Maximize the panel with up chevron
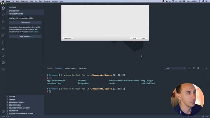The width and height of the screenshot is (210, 118). (202, 68)
